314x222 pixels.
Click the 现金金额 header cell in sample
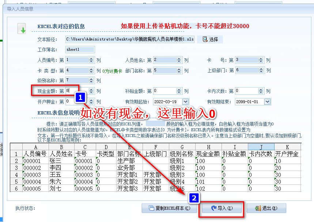tap(208, 154)
